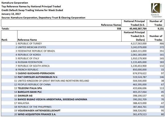
Task: Select the 'UNITED MEXICAN STATES' cell
Action: (32, 47)
